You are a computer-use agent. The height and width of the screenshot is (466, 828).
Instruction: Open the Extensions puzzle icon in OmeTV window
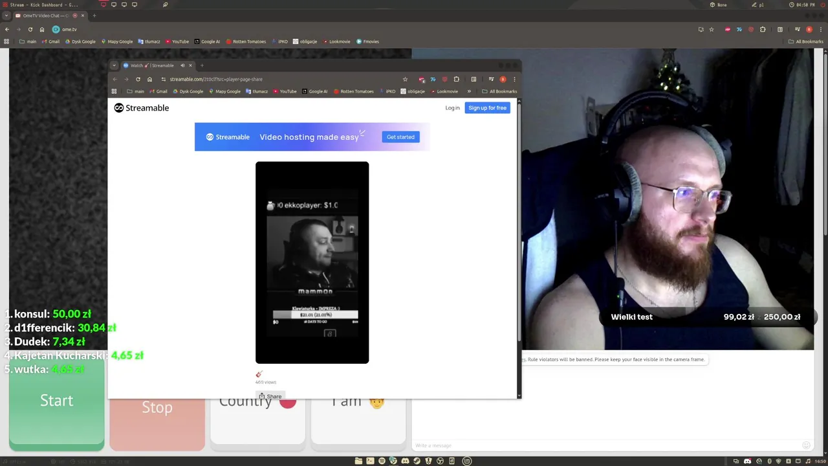[x=763, y=29]
